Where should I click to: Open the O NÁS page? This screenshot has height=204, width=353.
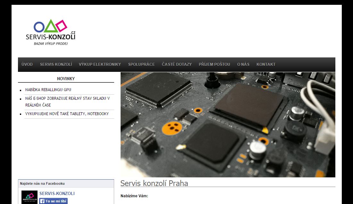pyautogui.click(x=243, y=64)
